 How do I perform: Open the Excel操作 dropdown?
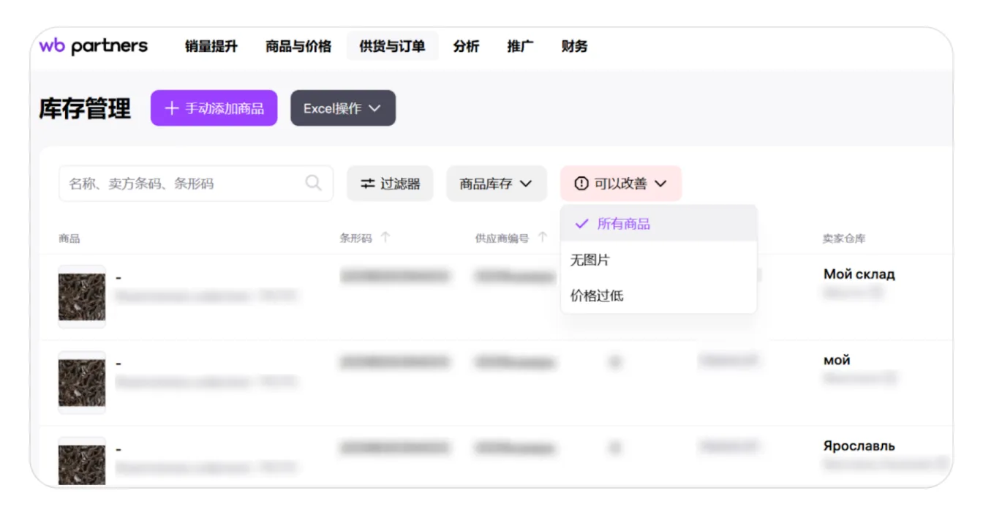(x=342, y=108)
